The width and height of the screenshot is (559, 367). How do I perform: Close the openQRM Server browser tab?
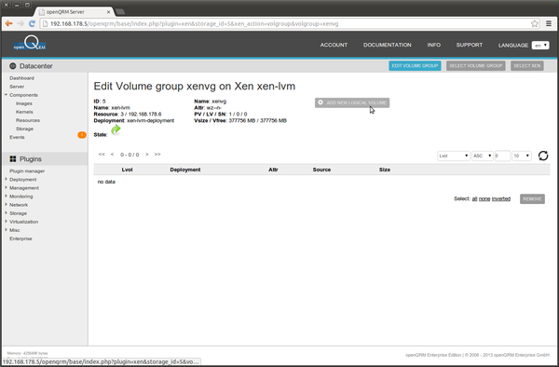point(109,12)
